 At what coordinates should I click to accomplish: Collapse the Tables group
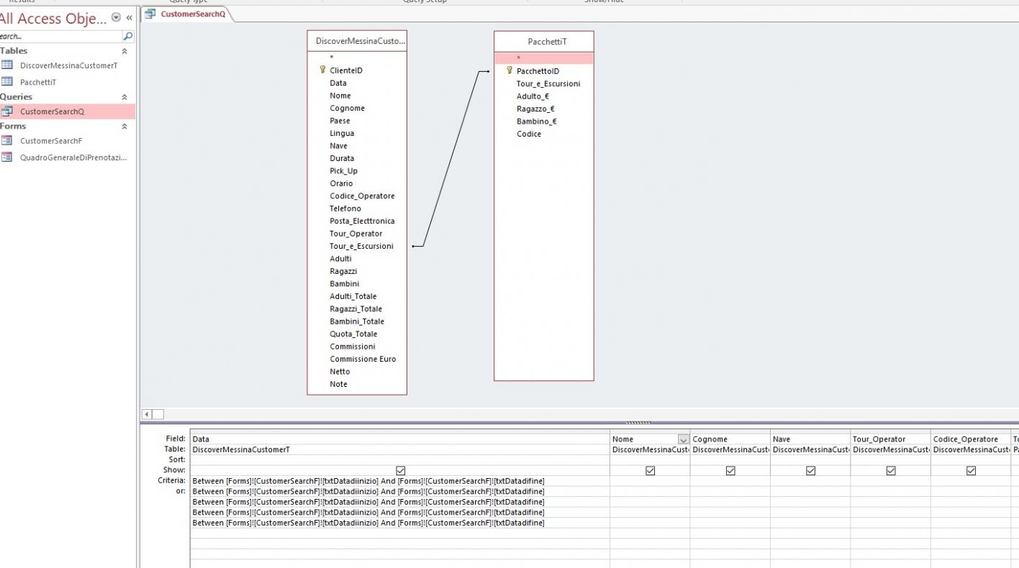click(x=124, y=51)
